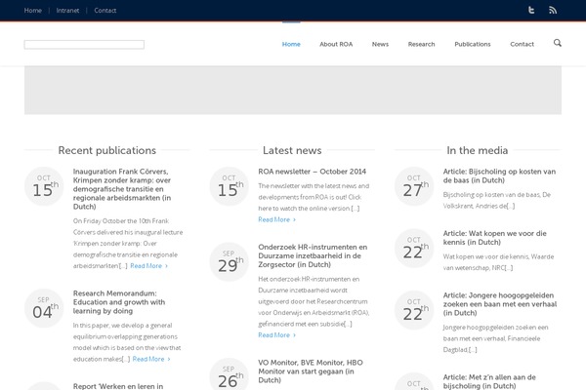Open ROA newsletter – October 2014

click(x=313, y=172)
